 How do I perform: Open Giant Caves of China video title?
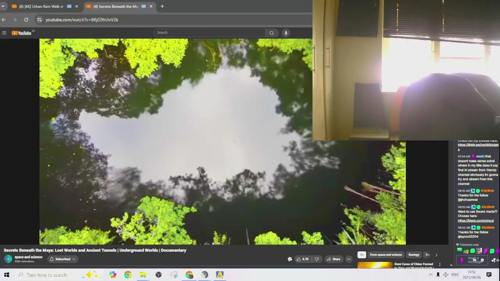click(414, 265)
